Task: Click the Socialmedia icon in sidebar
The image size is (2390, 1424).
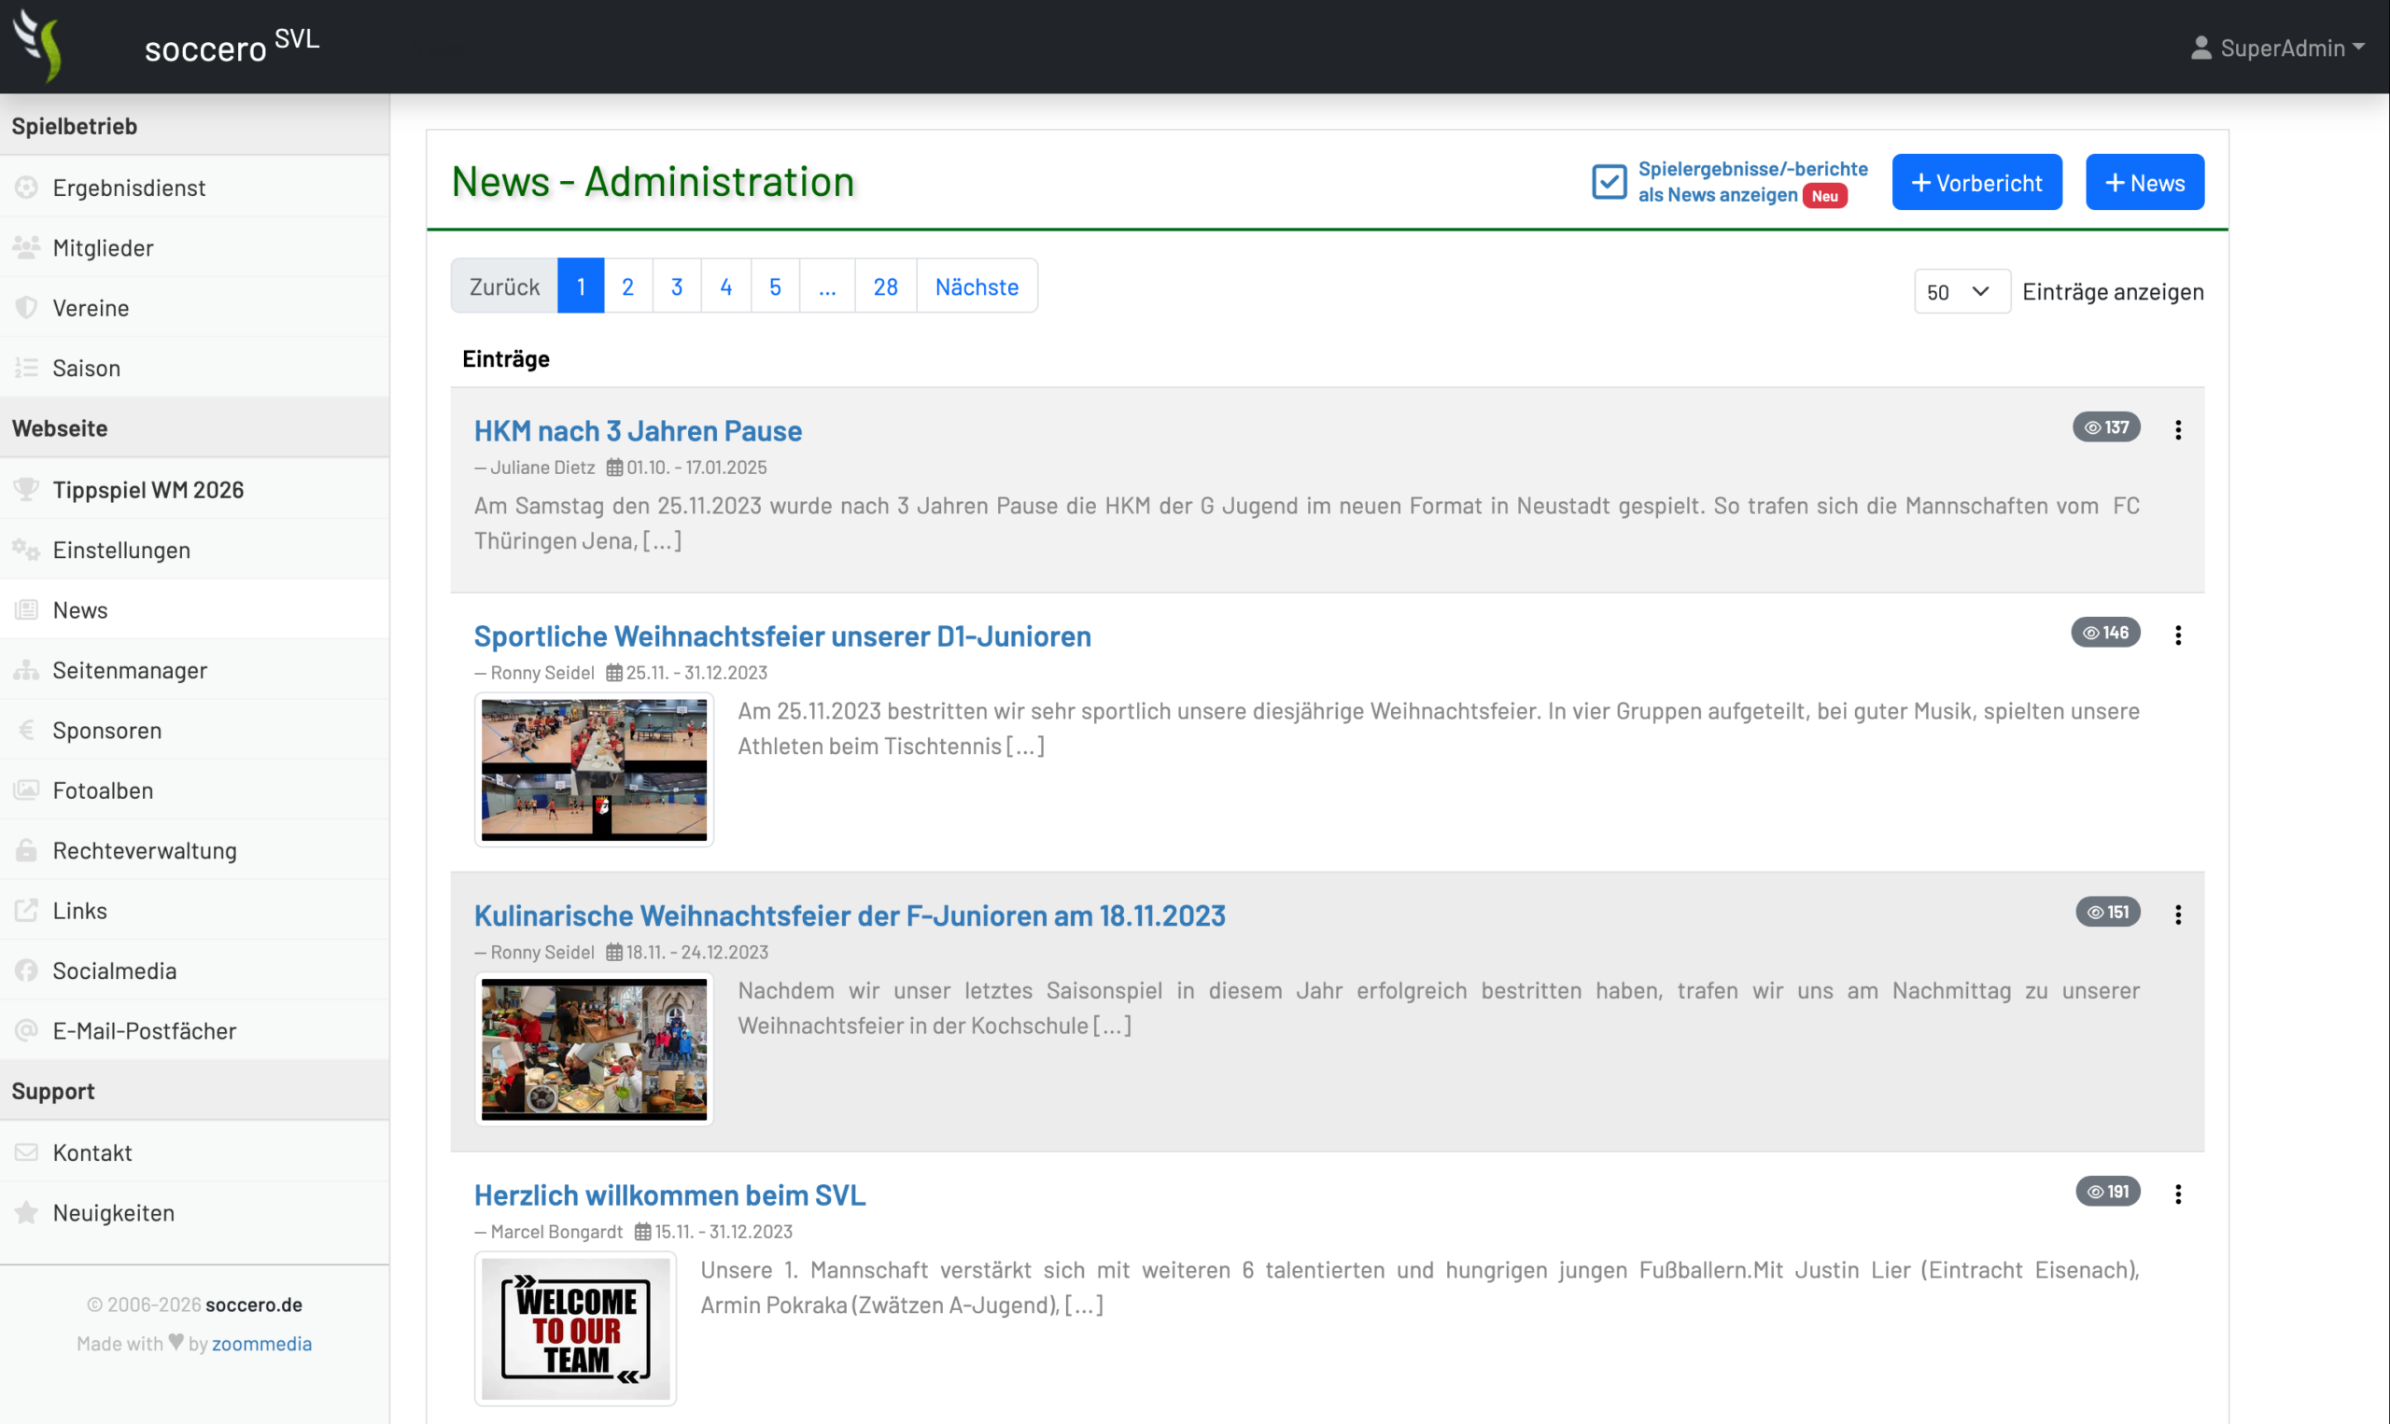Action: (x=26, y=970)
